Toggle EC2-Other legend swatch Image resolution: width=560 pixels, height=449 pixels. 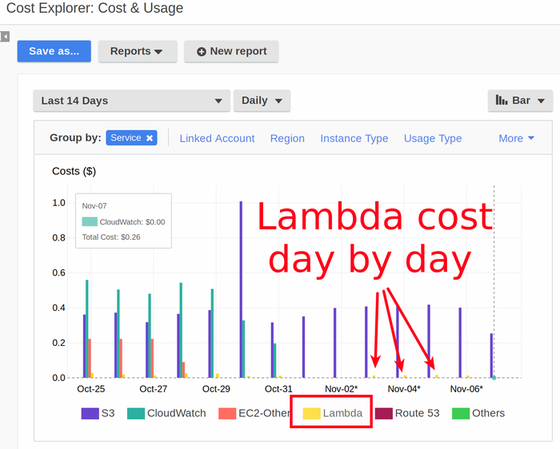227,413
